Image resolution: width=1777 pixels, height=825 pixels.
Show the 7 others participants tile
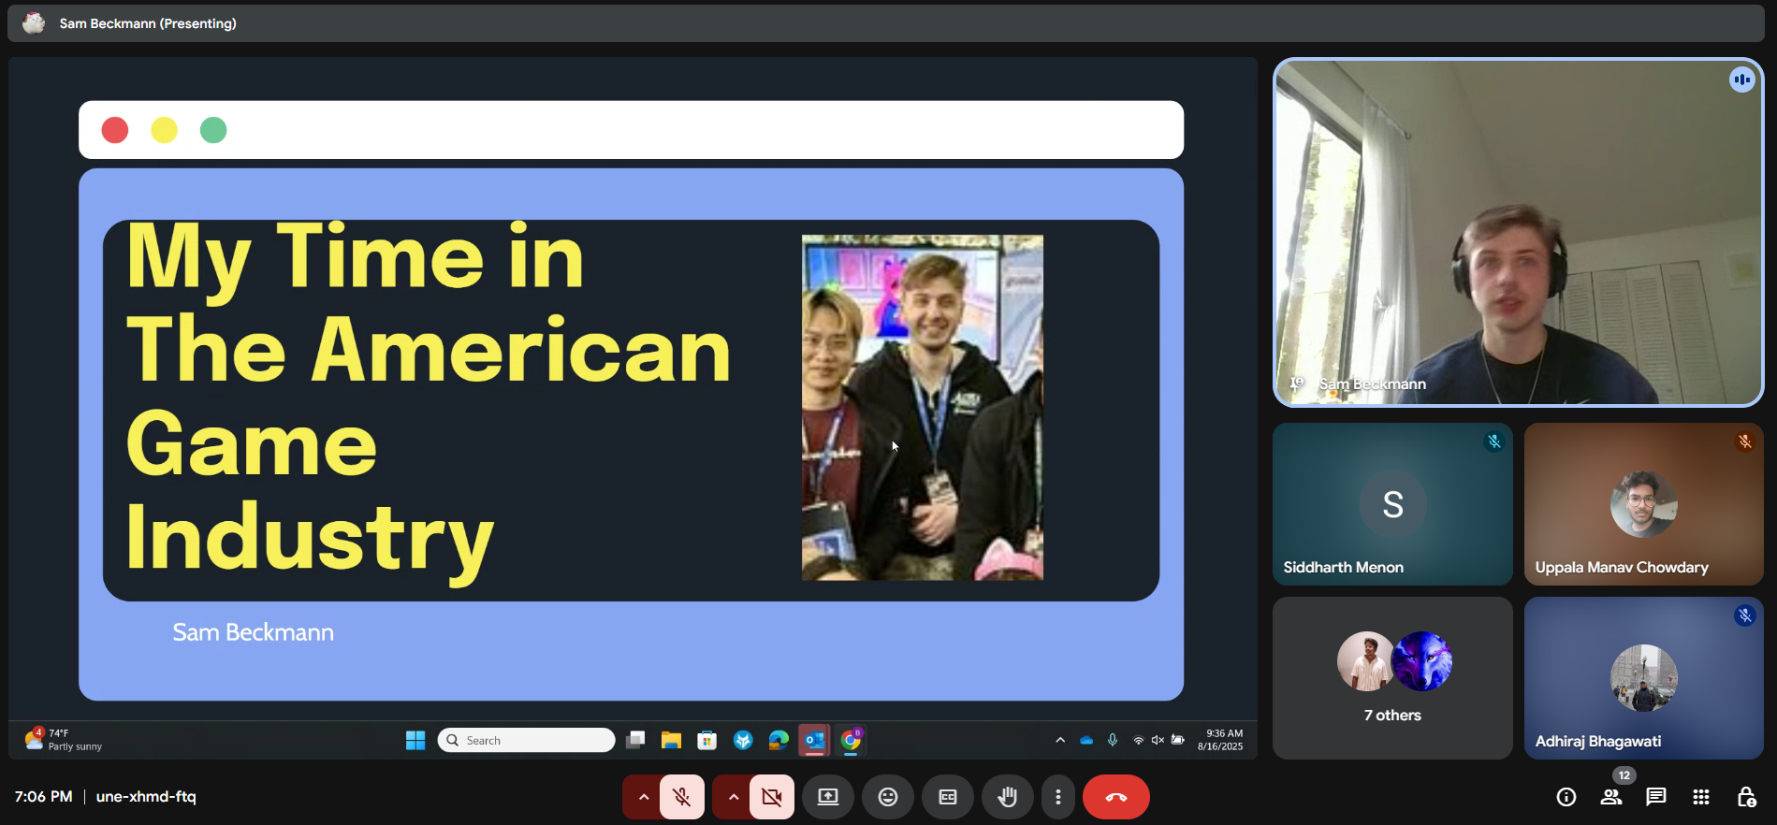(1392, 678)
